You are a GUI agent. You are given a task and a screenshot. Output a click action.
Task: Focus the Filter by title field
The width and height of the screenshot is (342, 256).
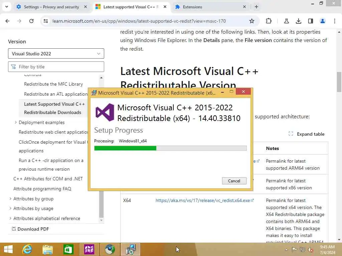[56, 67]
